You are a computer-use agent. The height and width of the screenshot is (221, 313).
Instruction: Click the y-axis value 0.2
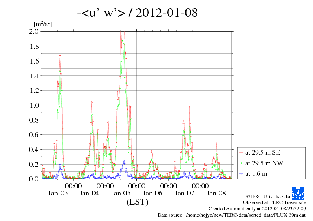(34, 164)
